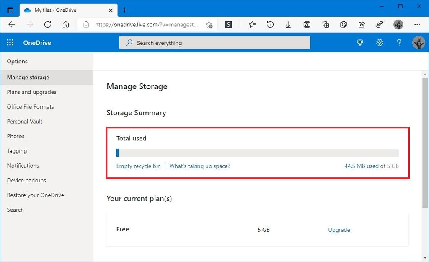Open the Premium diamond icon in OneDrive

360,42
